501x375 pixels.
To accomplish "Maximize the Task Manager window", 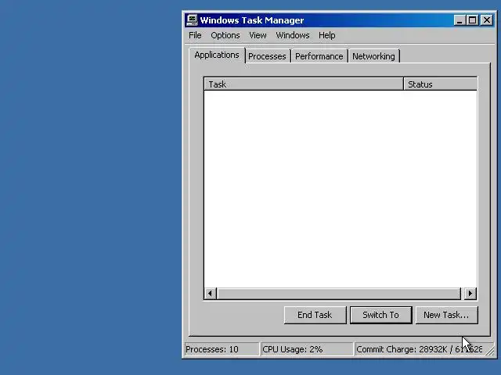I will click(472, 20).
